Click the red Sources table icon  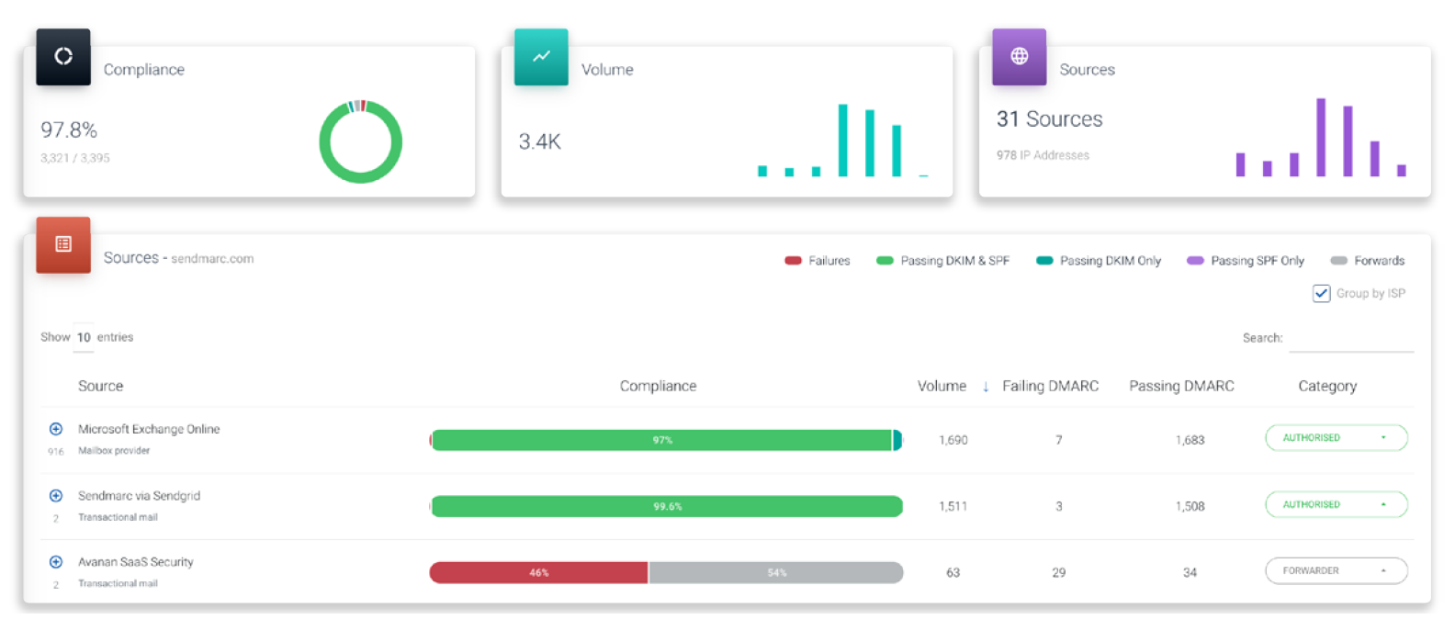click(62, 244)
